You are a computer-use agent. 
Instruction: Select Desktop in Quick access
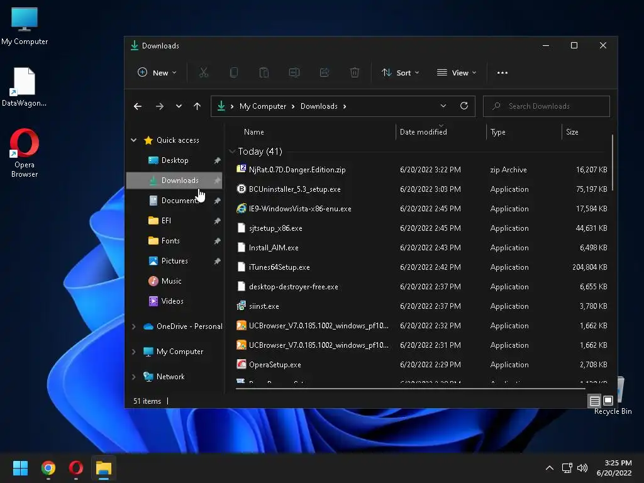tap(174, 160)
